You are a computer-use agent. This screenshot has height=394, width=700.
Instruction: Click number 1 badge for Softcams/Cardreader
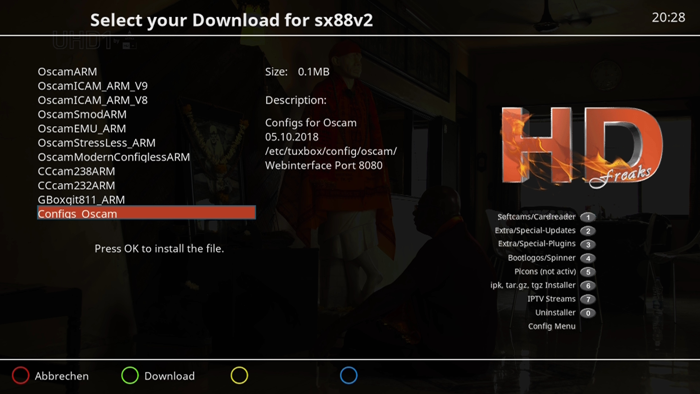tap(588, 217)
